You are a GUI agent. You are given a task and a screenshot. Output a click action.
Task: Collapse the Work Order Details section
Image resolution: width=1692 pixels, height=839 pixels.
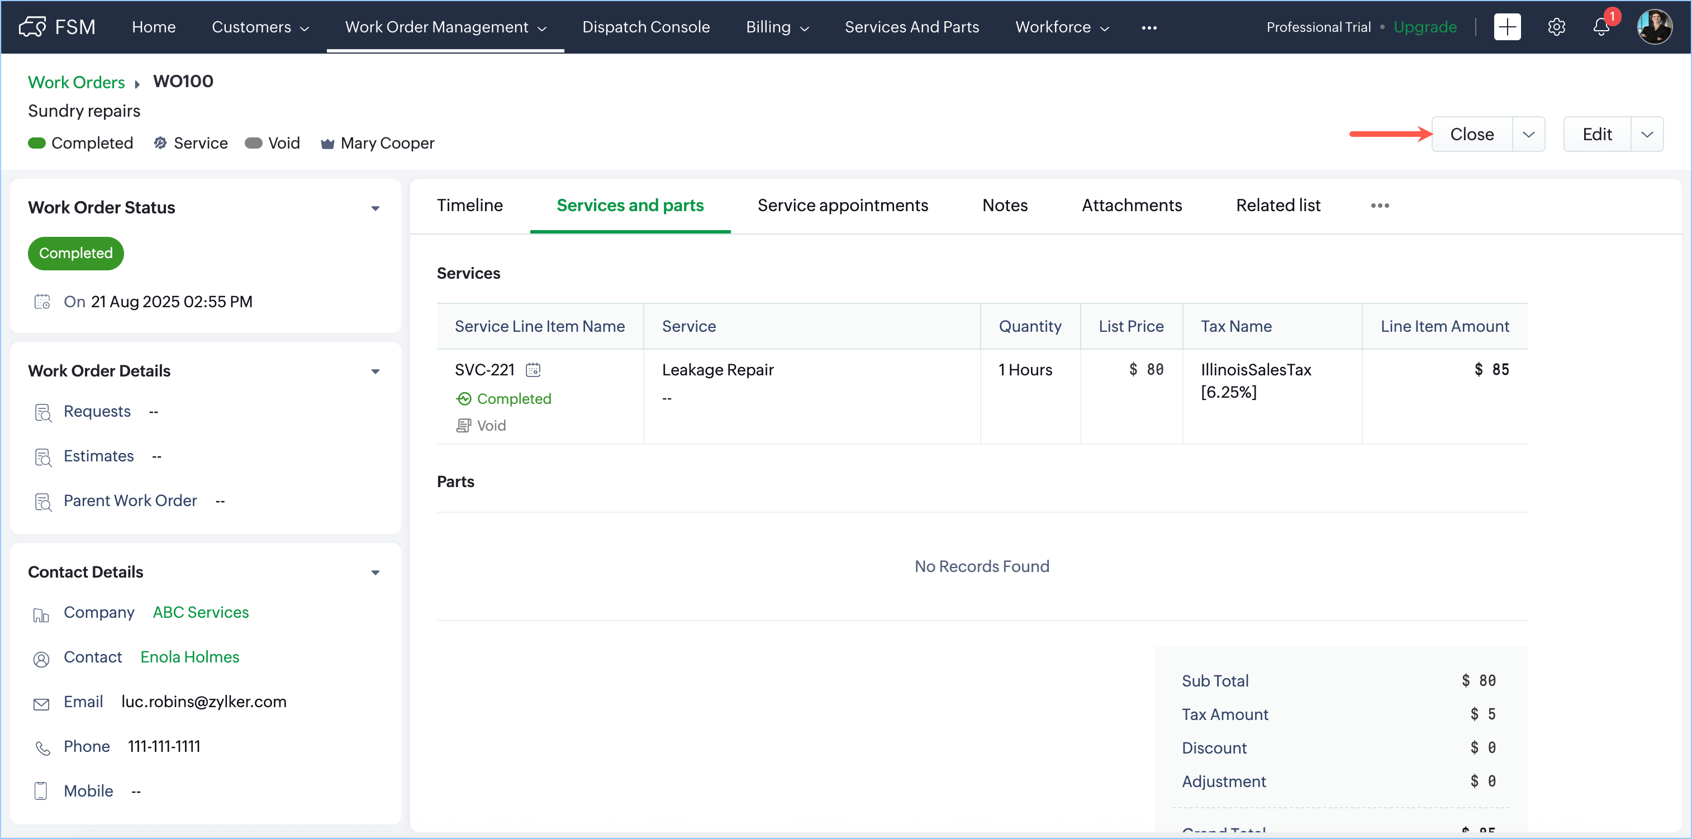pos(375,371)
